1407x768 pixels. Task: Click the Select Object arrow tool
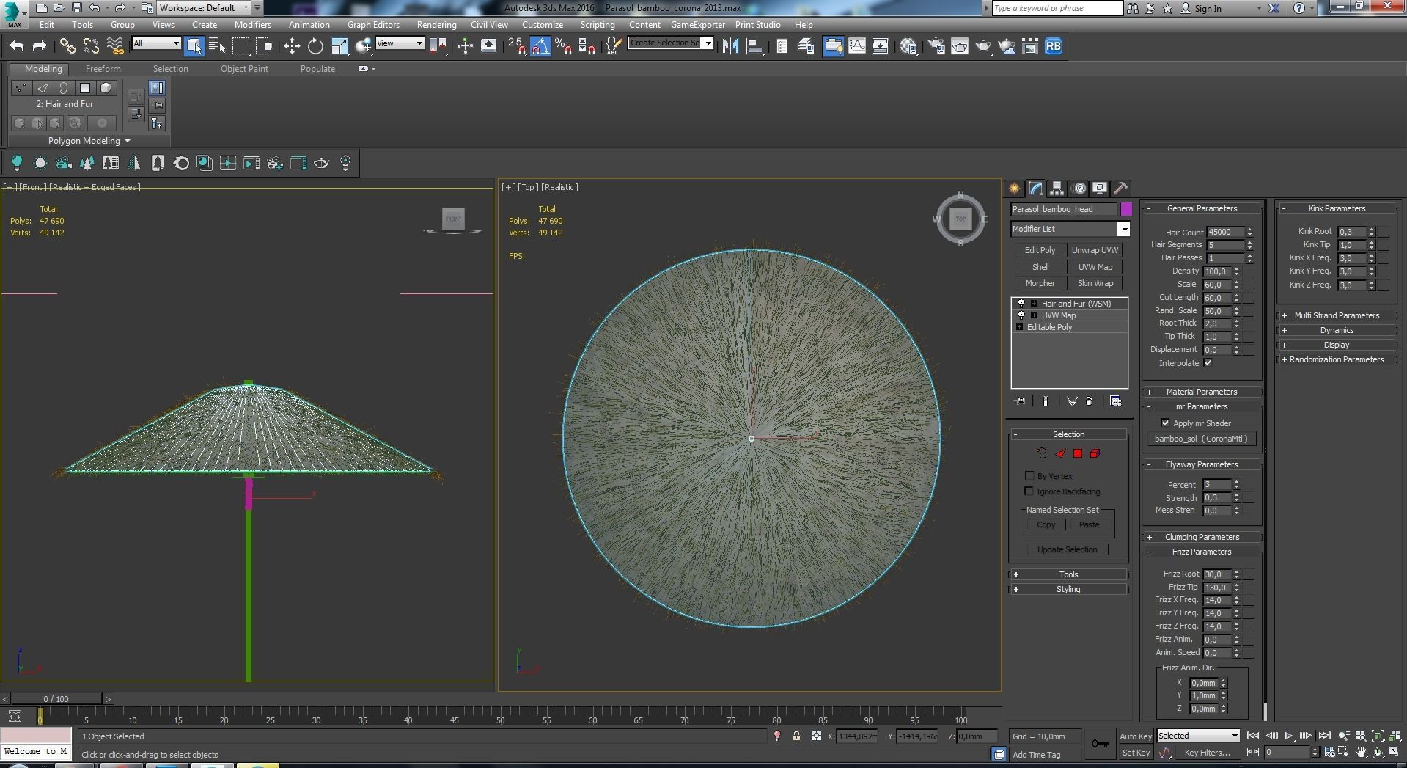click(194, 46)
